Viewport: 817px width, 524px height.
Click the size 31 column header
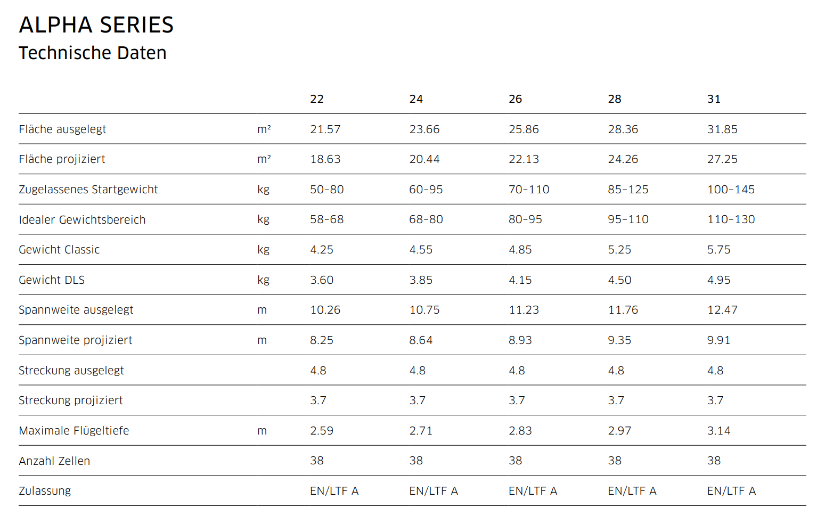pos(714,99)
